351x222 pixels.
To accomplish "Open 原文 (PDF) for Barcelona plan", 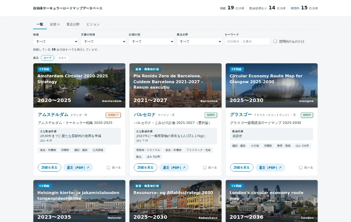I will (174, 168).
